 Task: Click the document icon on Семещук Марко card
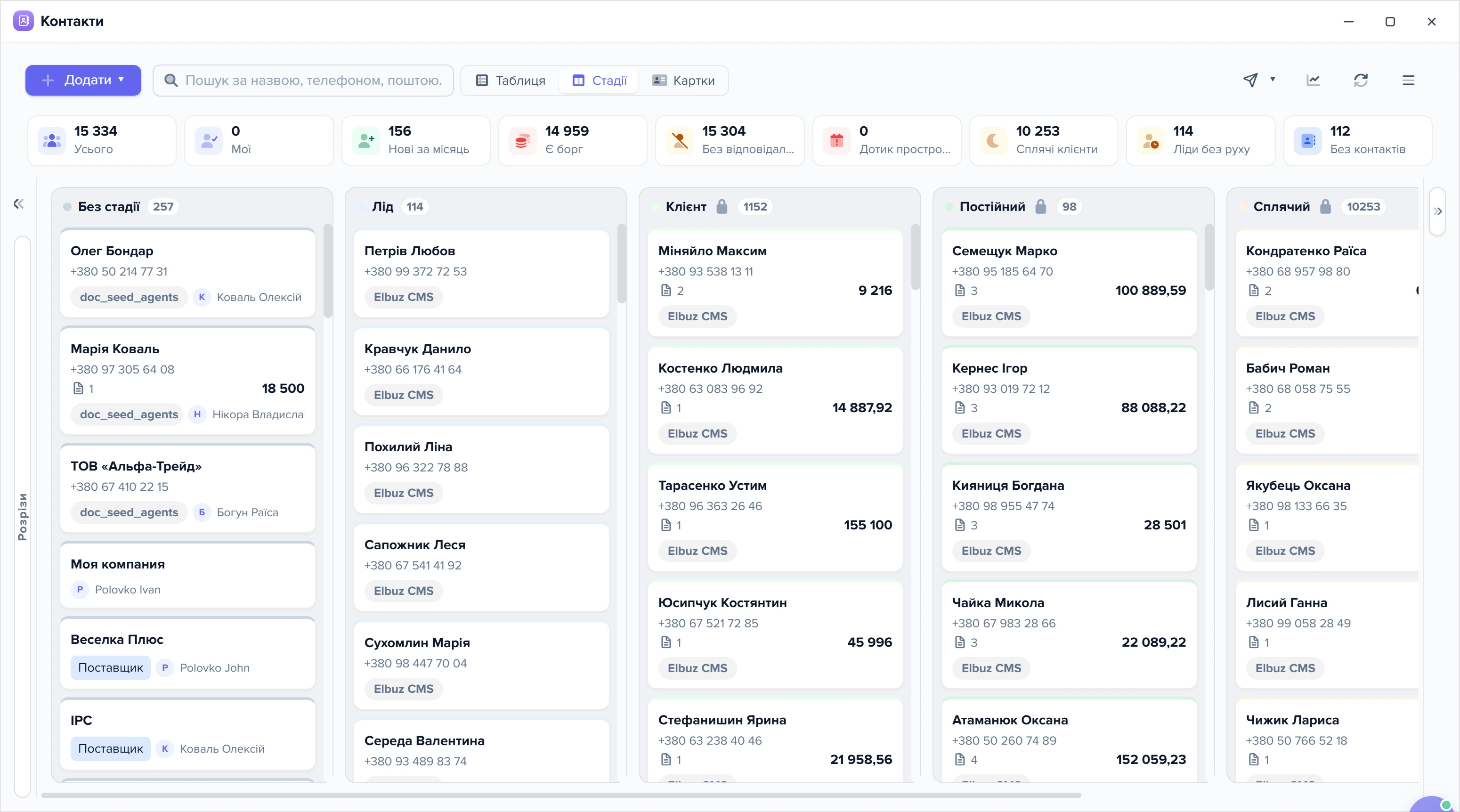[x=959, y=290]
